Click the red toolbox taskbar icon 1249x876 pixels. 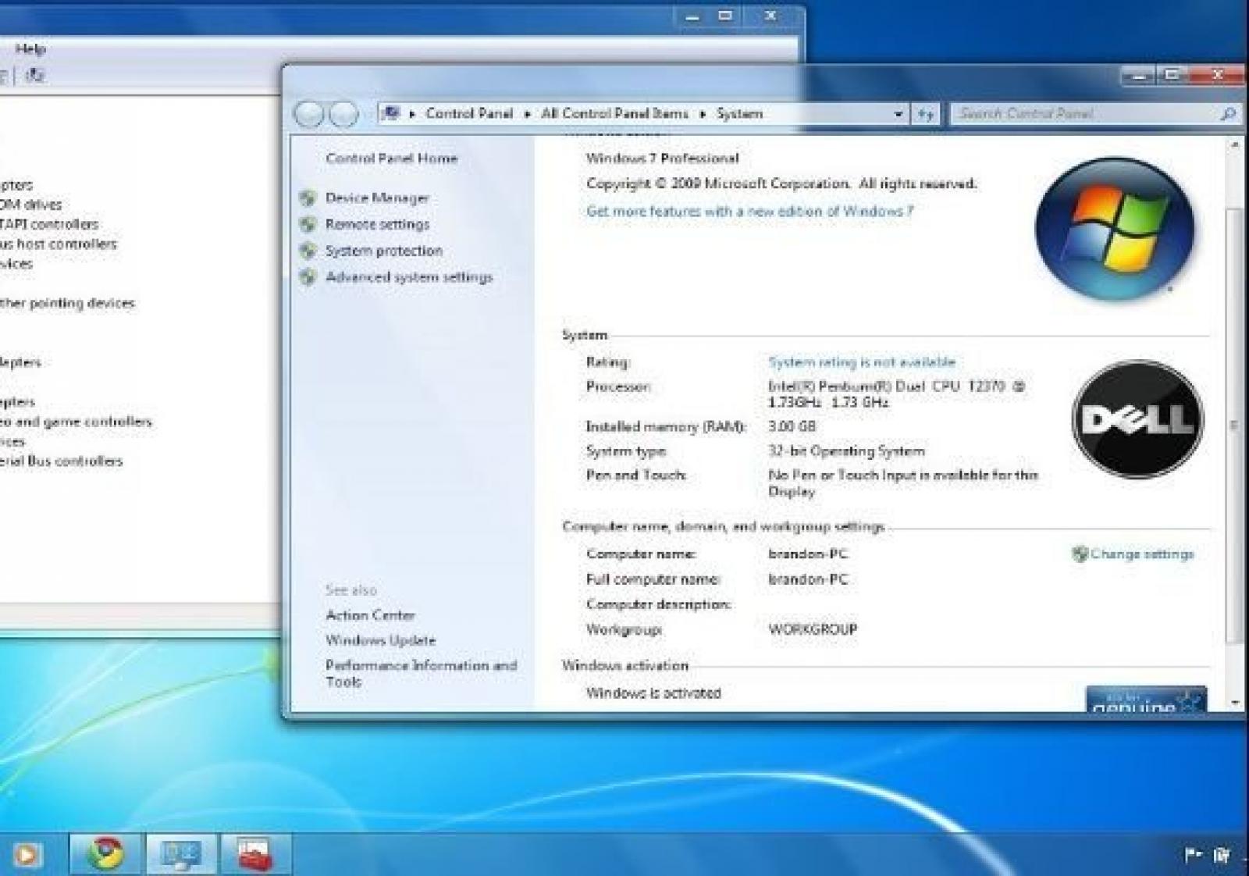pyautogui.click(x=254, y=853)
